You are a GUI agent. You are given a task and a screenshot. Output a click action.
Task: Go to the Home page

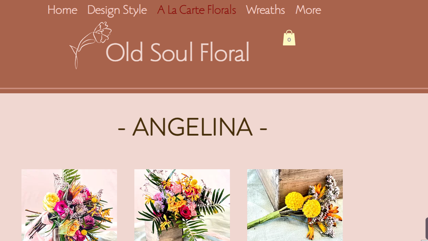[x=62, y=10]
